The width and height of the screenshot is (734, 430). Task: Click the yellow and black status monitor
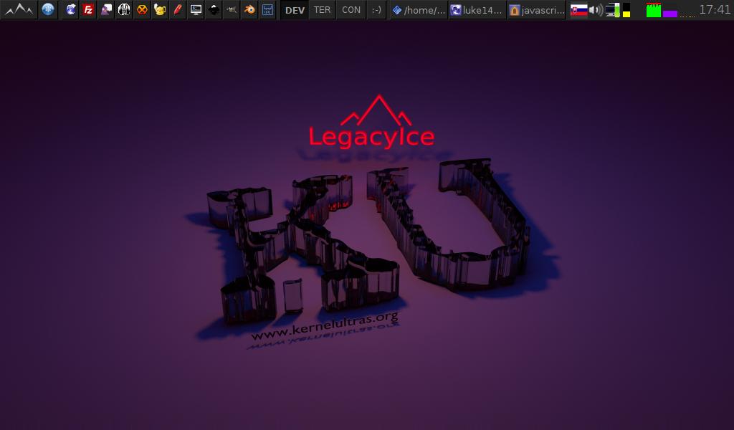(626, 10)
